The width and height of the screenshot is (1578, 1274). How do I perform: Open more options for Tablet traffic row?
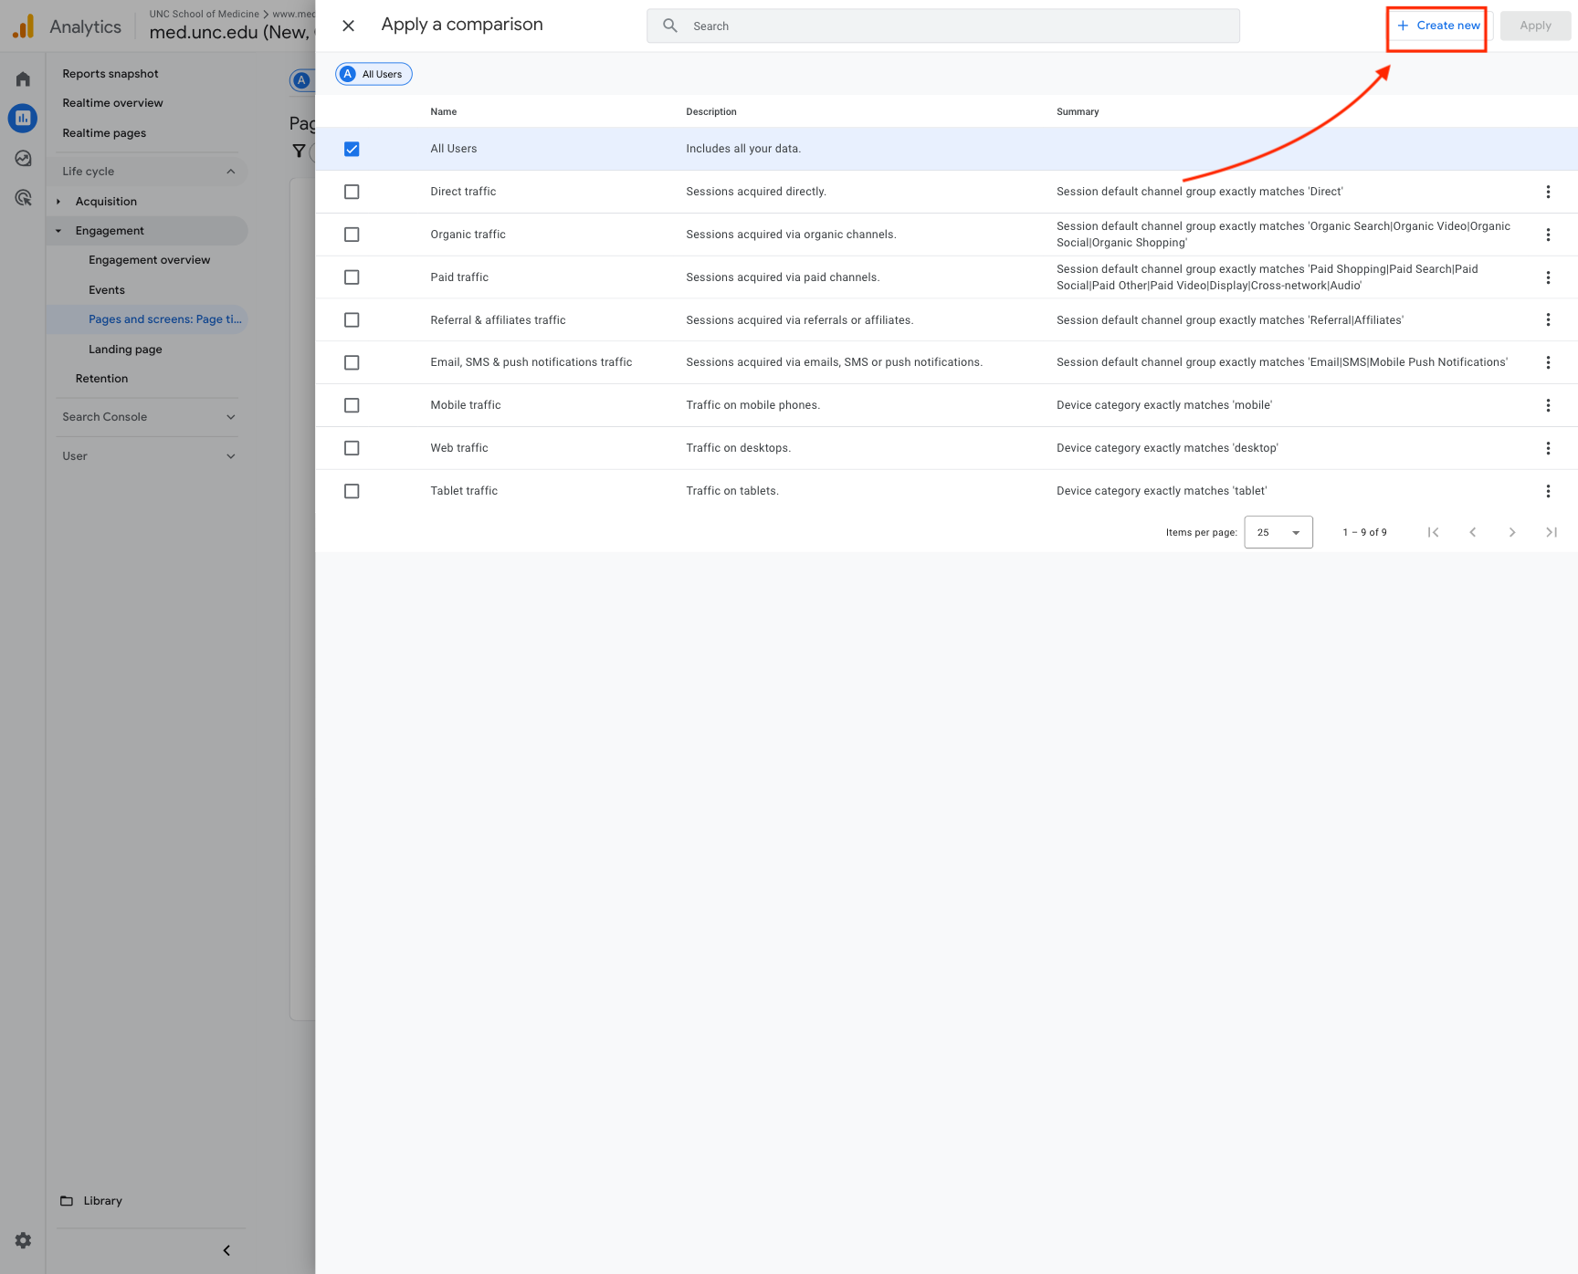[x=1548, y=491]
